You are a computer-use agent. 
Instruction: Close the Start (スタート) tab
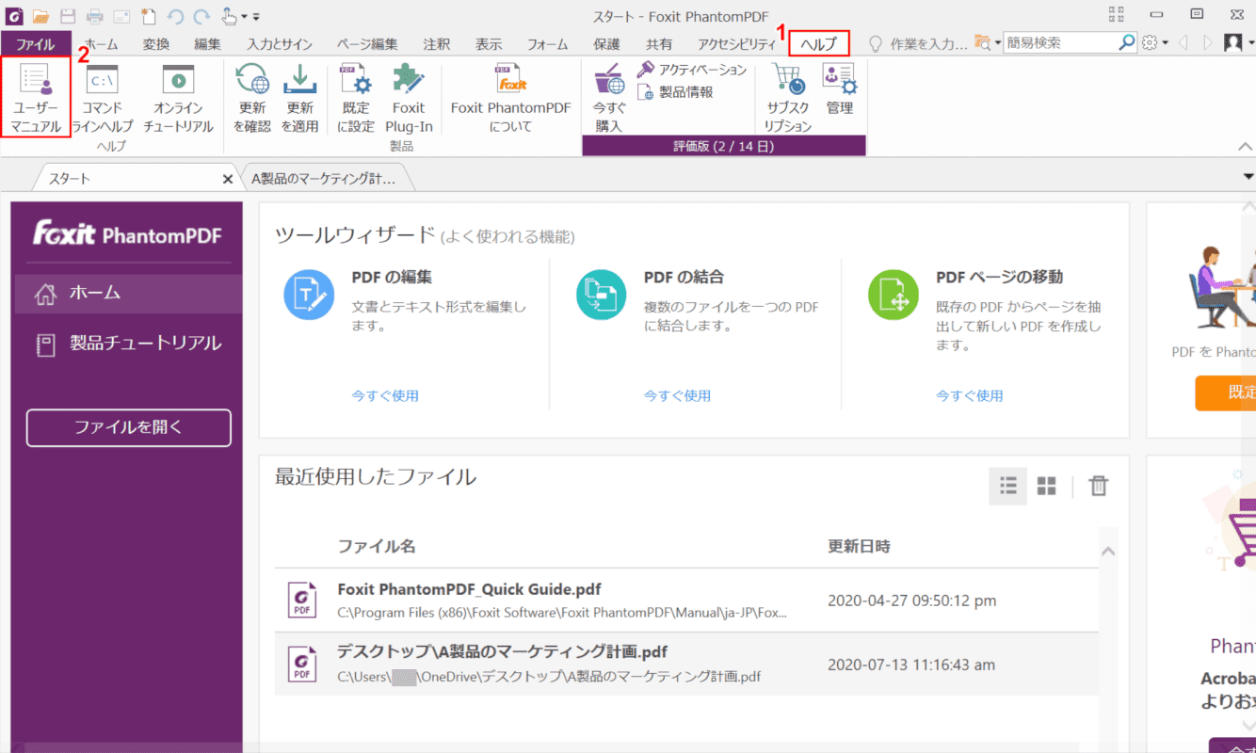pos(227,179)
